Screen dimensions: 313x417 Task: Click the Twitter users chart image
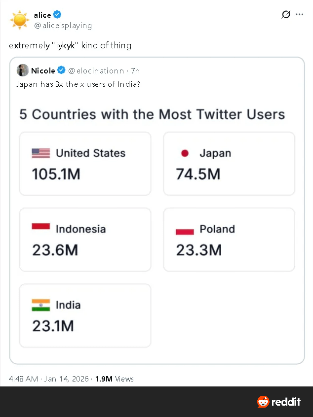157,227
